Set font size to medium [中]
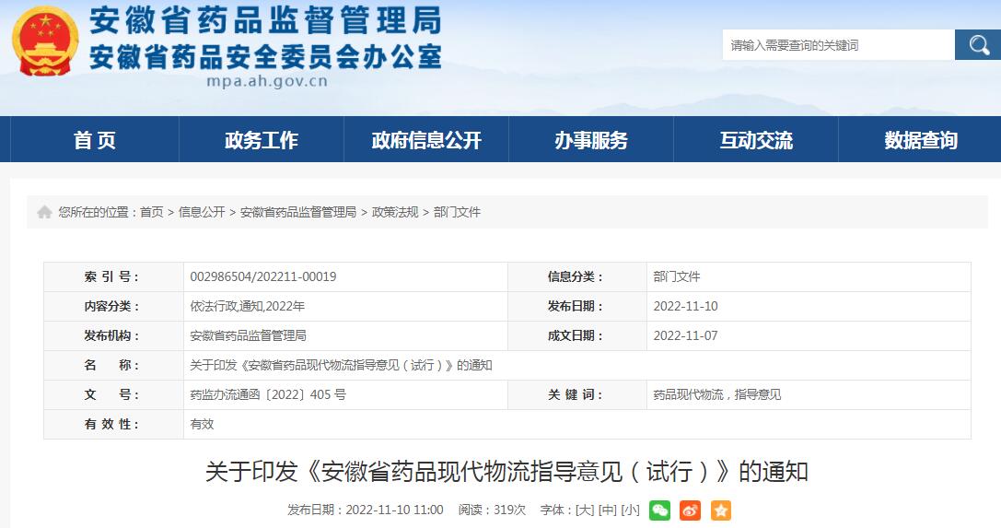1001x528 pixels. (608, 510)
